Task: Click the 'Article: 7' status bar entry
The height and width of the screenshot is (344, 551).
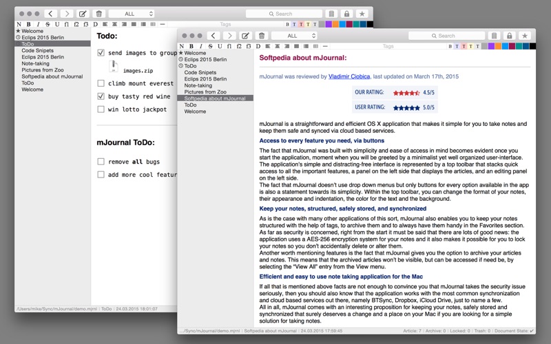Action: pos(412,331)
